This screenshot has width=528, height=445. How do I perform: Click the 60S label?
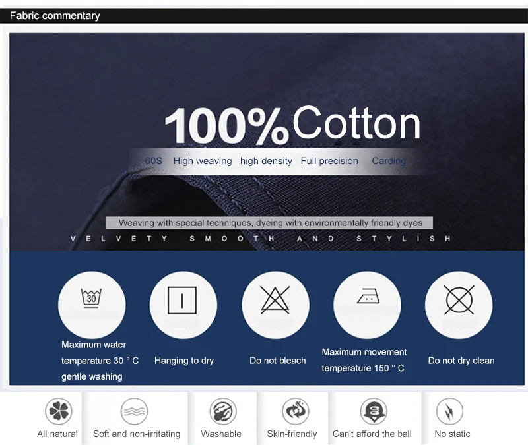click(x=154, y=161)
